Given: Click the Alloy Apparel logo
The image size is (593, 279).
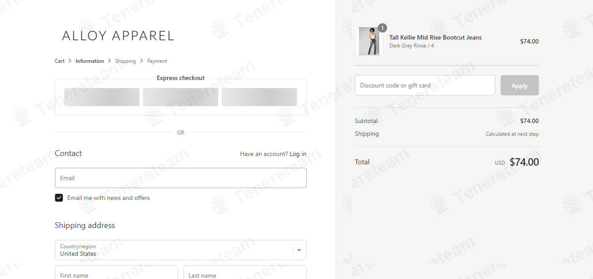Looking at the screenshot, I should point(118,36).
